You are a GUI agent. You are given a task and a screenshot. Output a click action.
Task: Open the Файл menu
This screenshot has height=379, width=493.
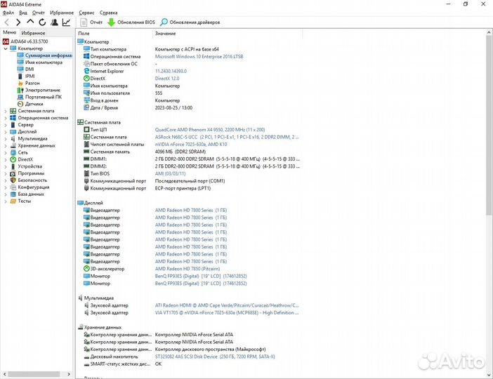[8, 13]
